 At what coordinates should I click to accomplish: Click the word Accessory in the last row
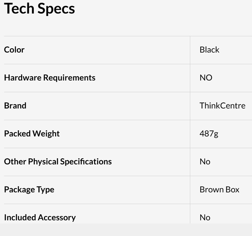click(57, 218)
